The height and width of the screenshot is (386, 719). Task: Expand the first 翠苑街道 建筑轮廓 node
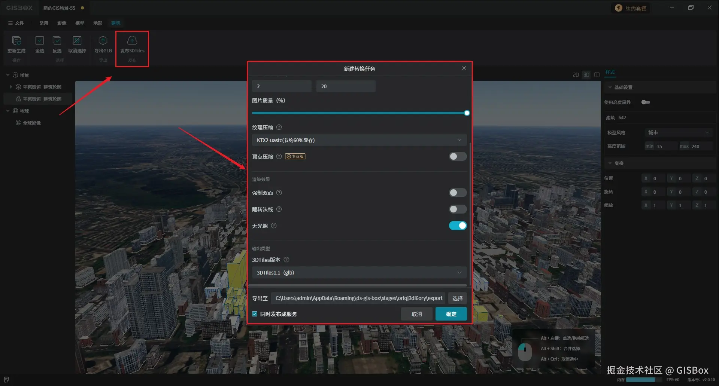(11, 87)
